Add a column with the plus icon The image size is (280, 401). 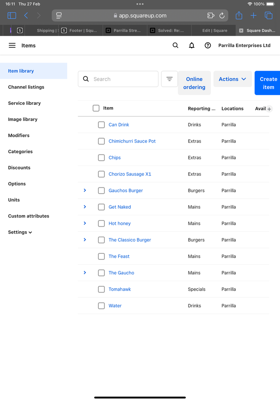269,109
